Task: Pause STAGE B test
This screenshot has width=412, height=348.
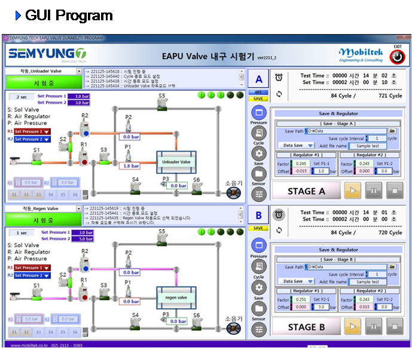Action: point(373,327)
